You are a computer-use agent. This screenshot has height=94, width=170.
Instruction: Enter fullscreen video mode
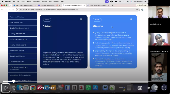click(164, 88)
